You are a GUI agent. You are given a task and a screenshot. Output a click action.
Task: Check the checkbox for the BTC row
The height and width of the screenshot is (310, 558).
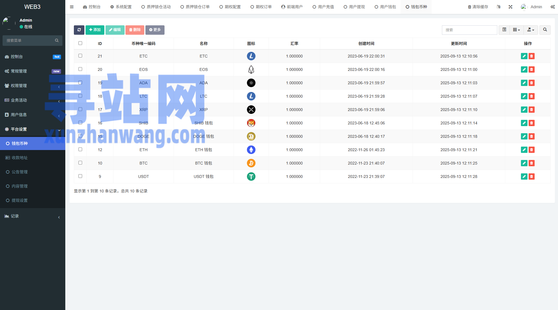tap(80, 163)
